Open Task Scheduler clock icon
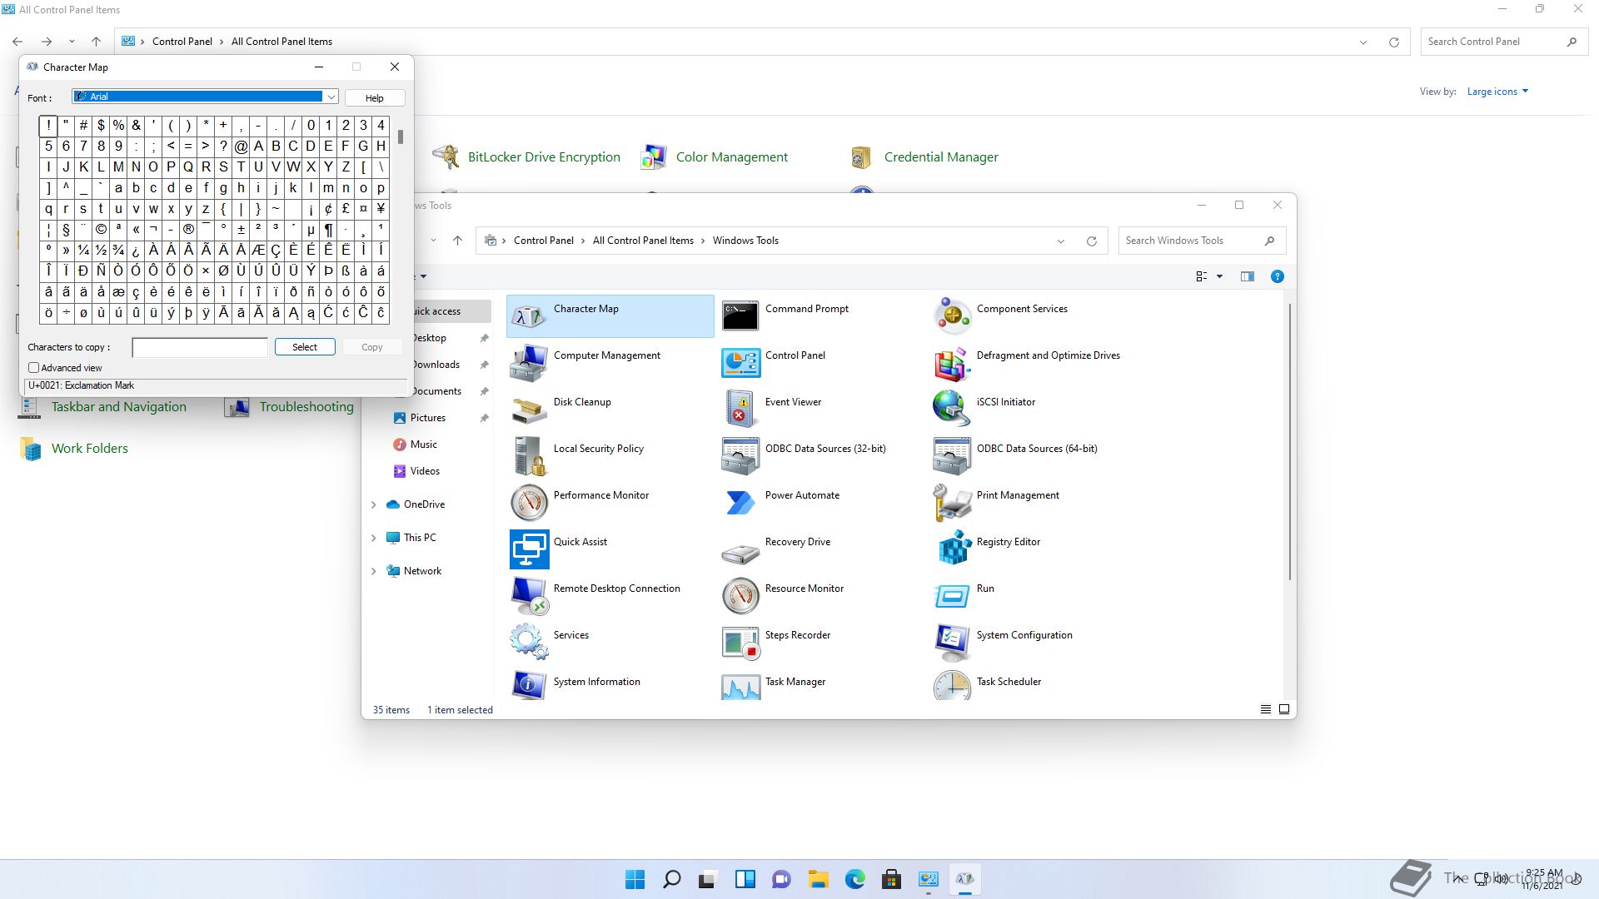The height and width of the screenshot is (899, 1599). point(952,686)
